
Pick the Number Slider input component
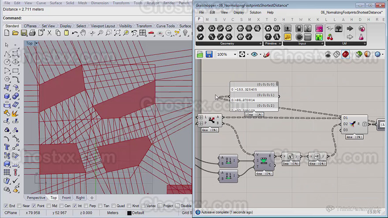click(x=287, y=29)
